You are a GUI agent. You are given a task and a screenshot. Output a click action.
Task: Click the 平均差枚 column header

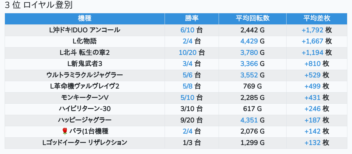[316, 19]
